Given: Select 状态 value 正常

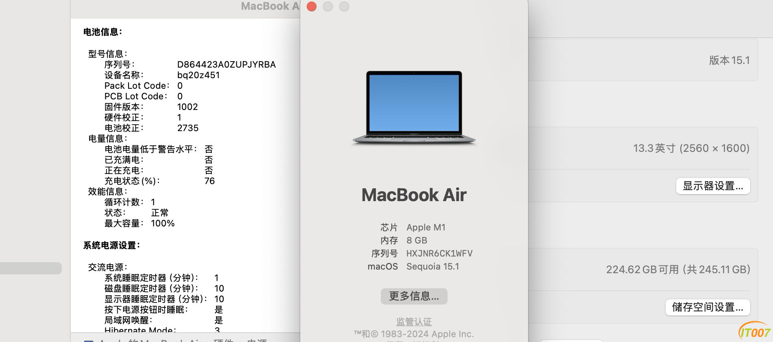Looking at the screenshot, I should [x=159, y=213].
